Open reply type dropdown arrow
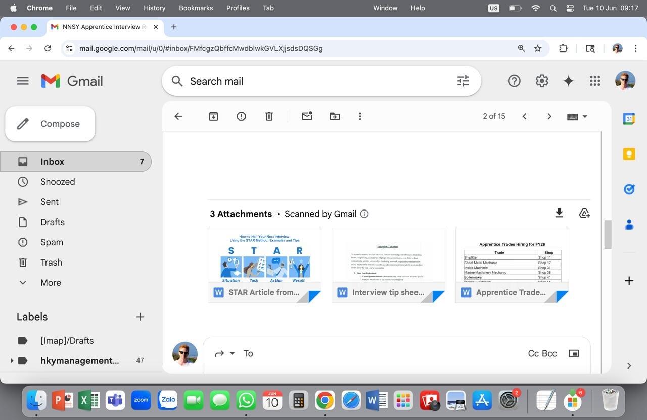647x420 pixels. click(233, 353)
